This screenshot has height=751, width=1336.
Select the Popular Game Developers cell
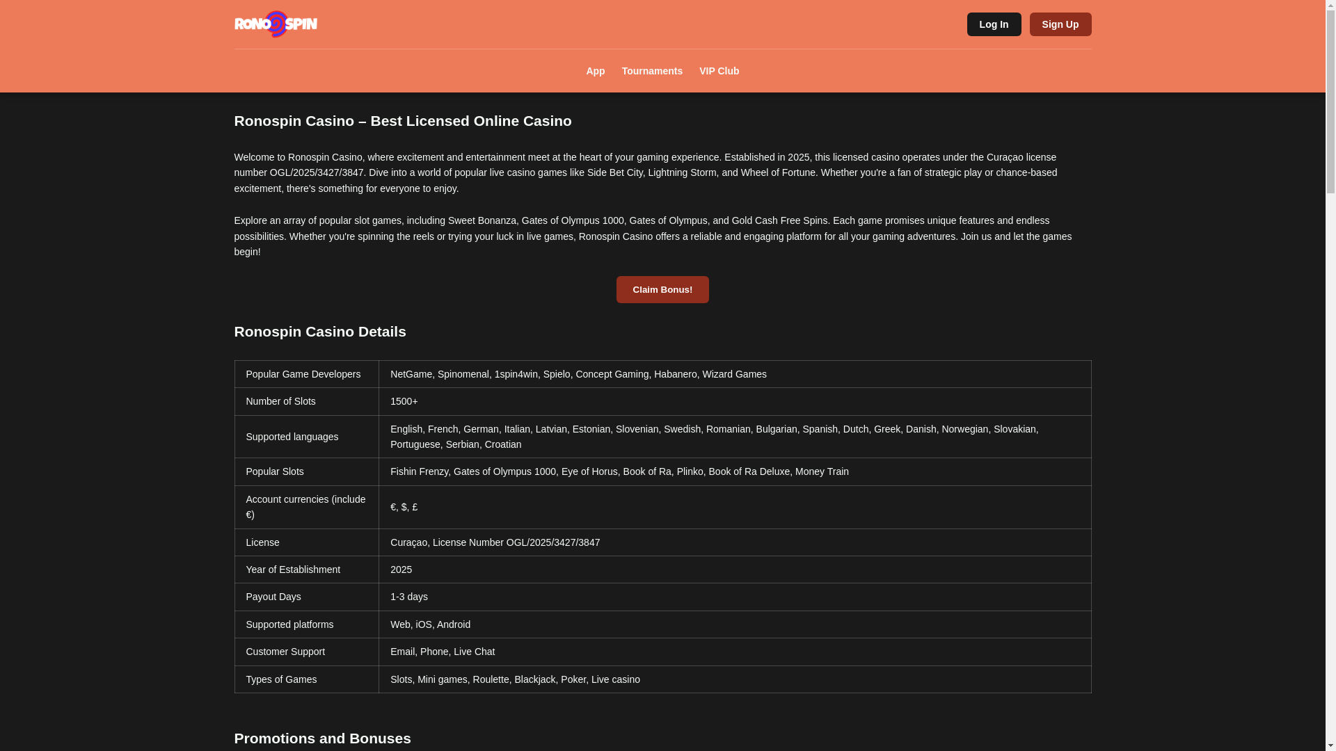pos(307,374)
